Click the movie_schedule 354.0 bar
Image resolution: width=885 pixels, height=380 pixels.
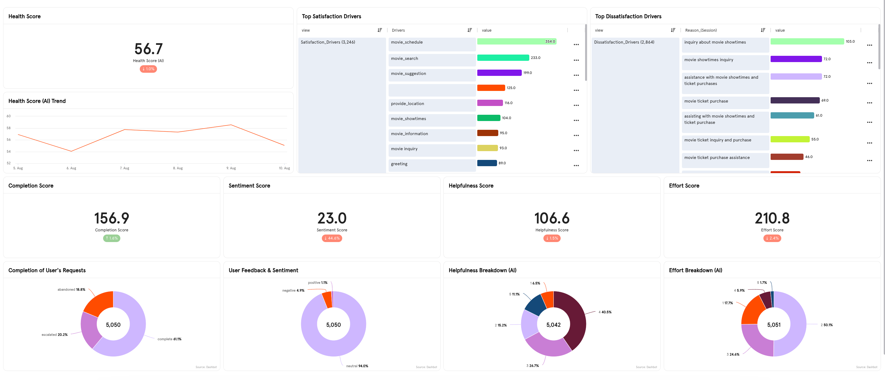pyautogui.click(x=517, y=42)
